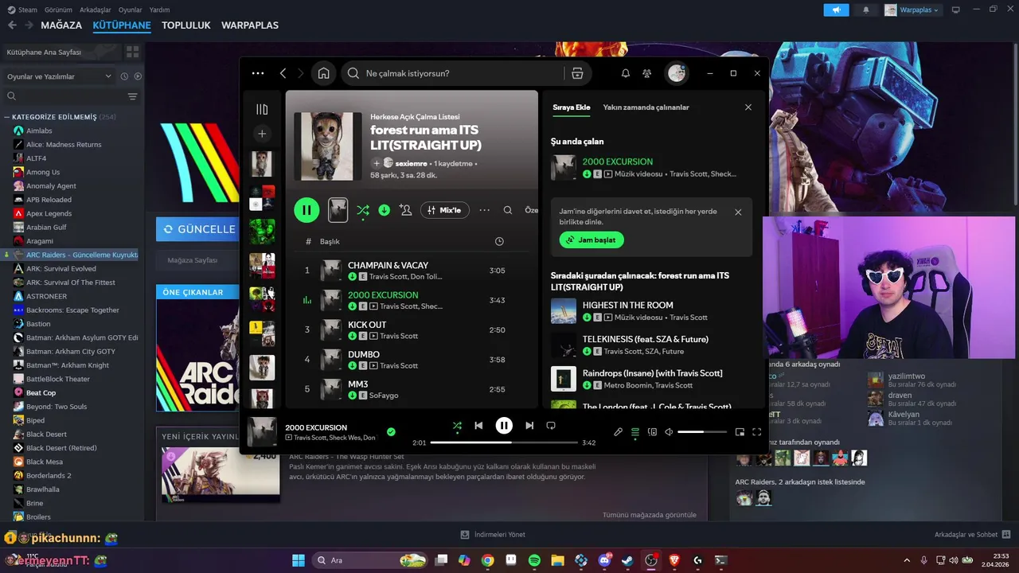1019x573 pixels.
Task: Open Spotify Browse icon inside search bar
Action: pyautogui.click(x=577, y=73)
